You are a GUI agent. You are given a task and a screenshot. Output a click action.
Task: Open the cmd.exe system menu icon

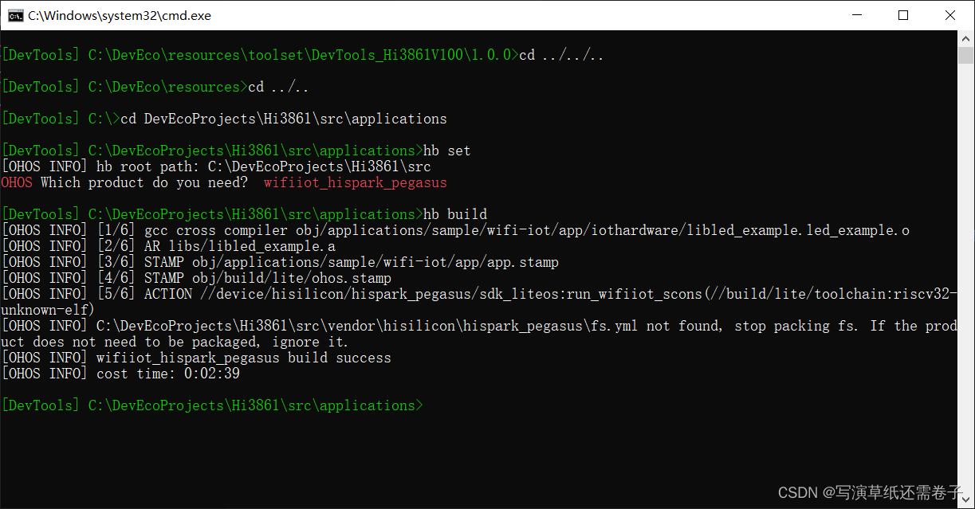click(15, 15)
